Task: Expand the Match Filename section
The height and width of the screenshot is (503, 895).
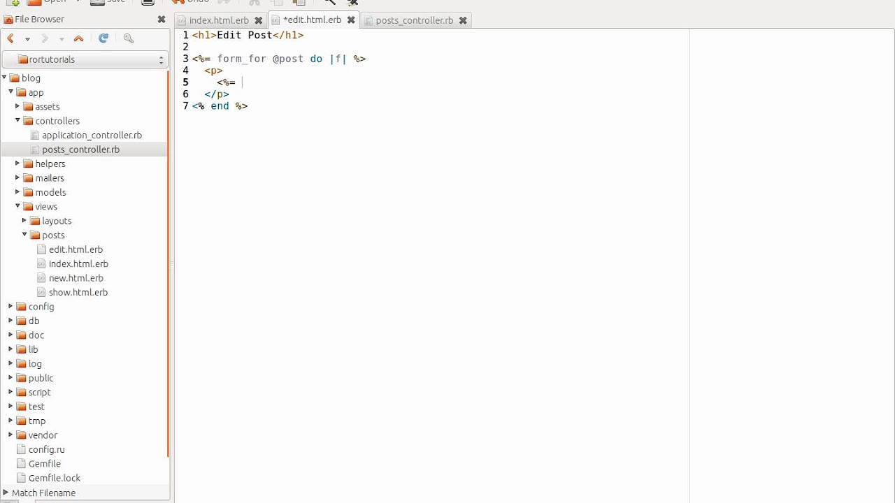Action: [x=6, y=493]
